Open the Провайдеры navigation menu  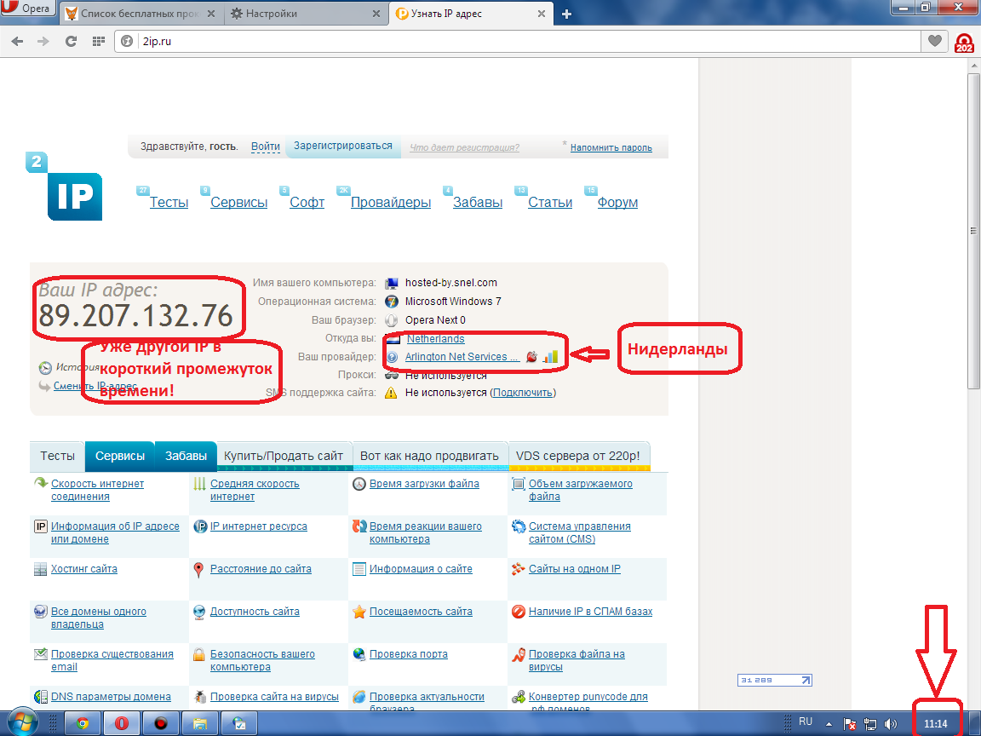[390, 202]
